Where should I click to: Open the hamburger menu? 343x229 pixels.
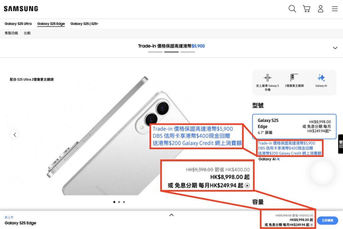point(335,9)
